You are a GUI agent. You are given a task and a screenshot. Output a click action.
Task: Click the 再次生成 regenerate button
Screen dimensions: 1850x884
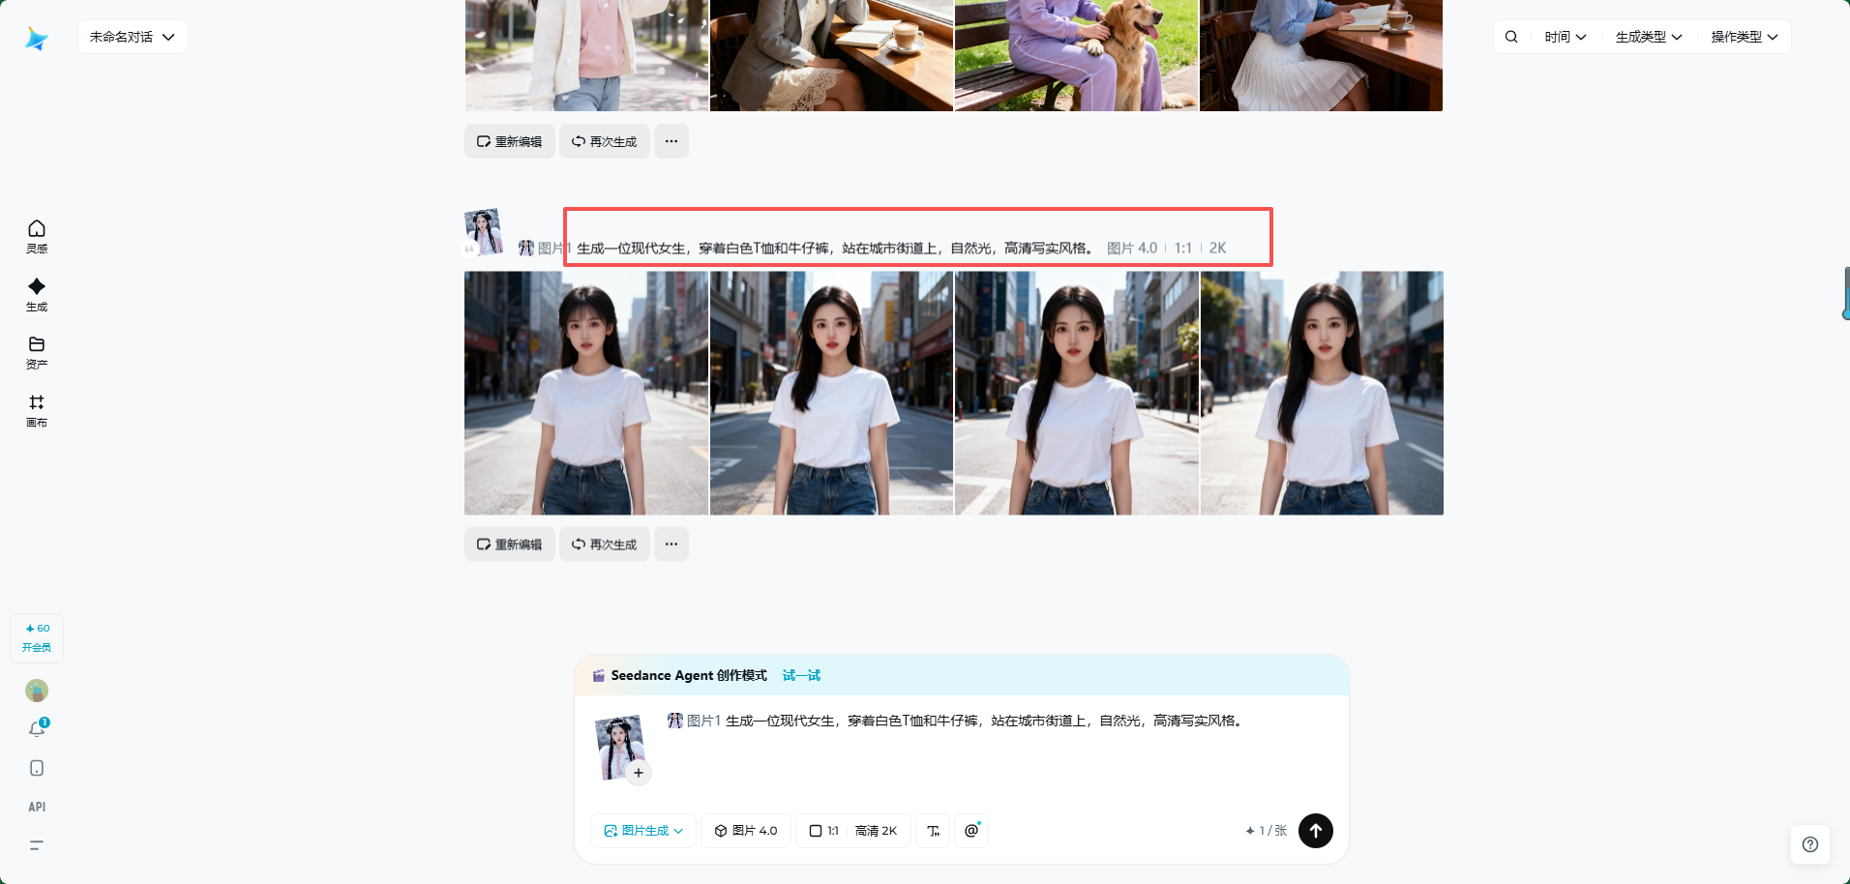(x=604, y=544)
